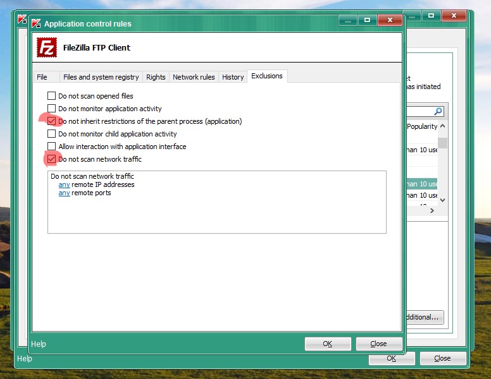Click the Additional... button in background window
491x379 pixels.
coord(425,317)
